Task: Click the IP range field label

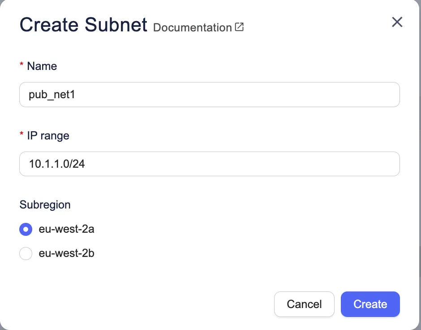Action: click(x=48, y=136)
